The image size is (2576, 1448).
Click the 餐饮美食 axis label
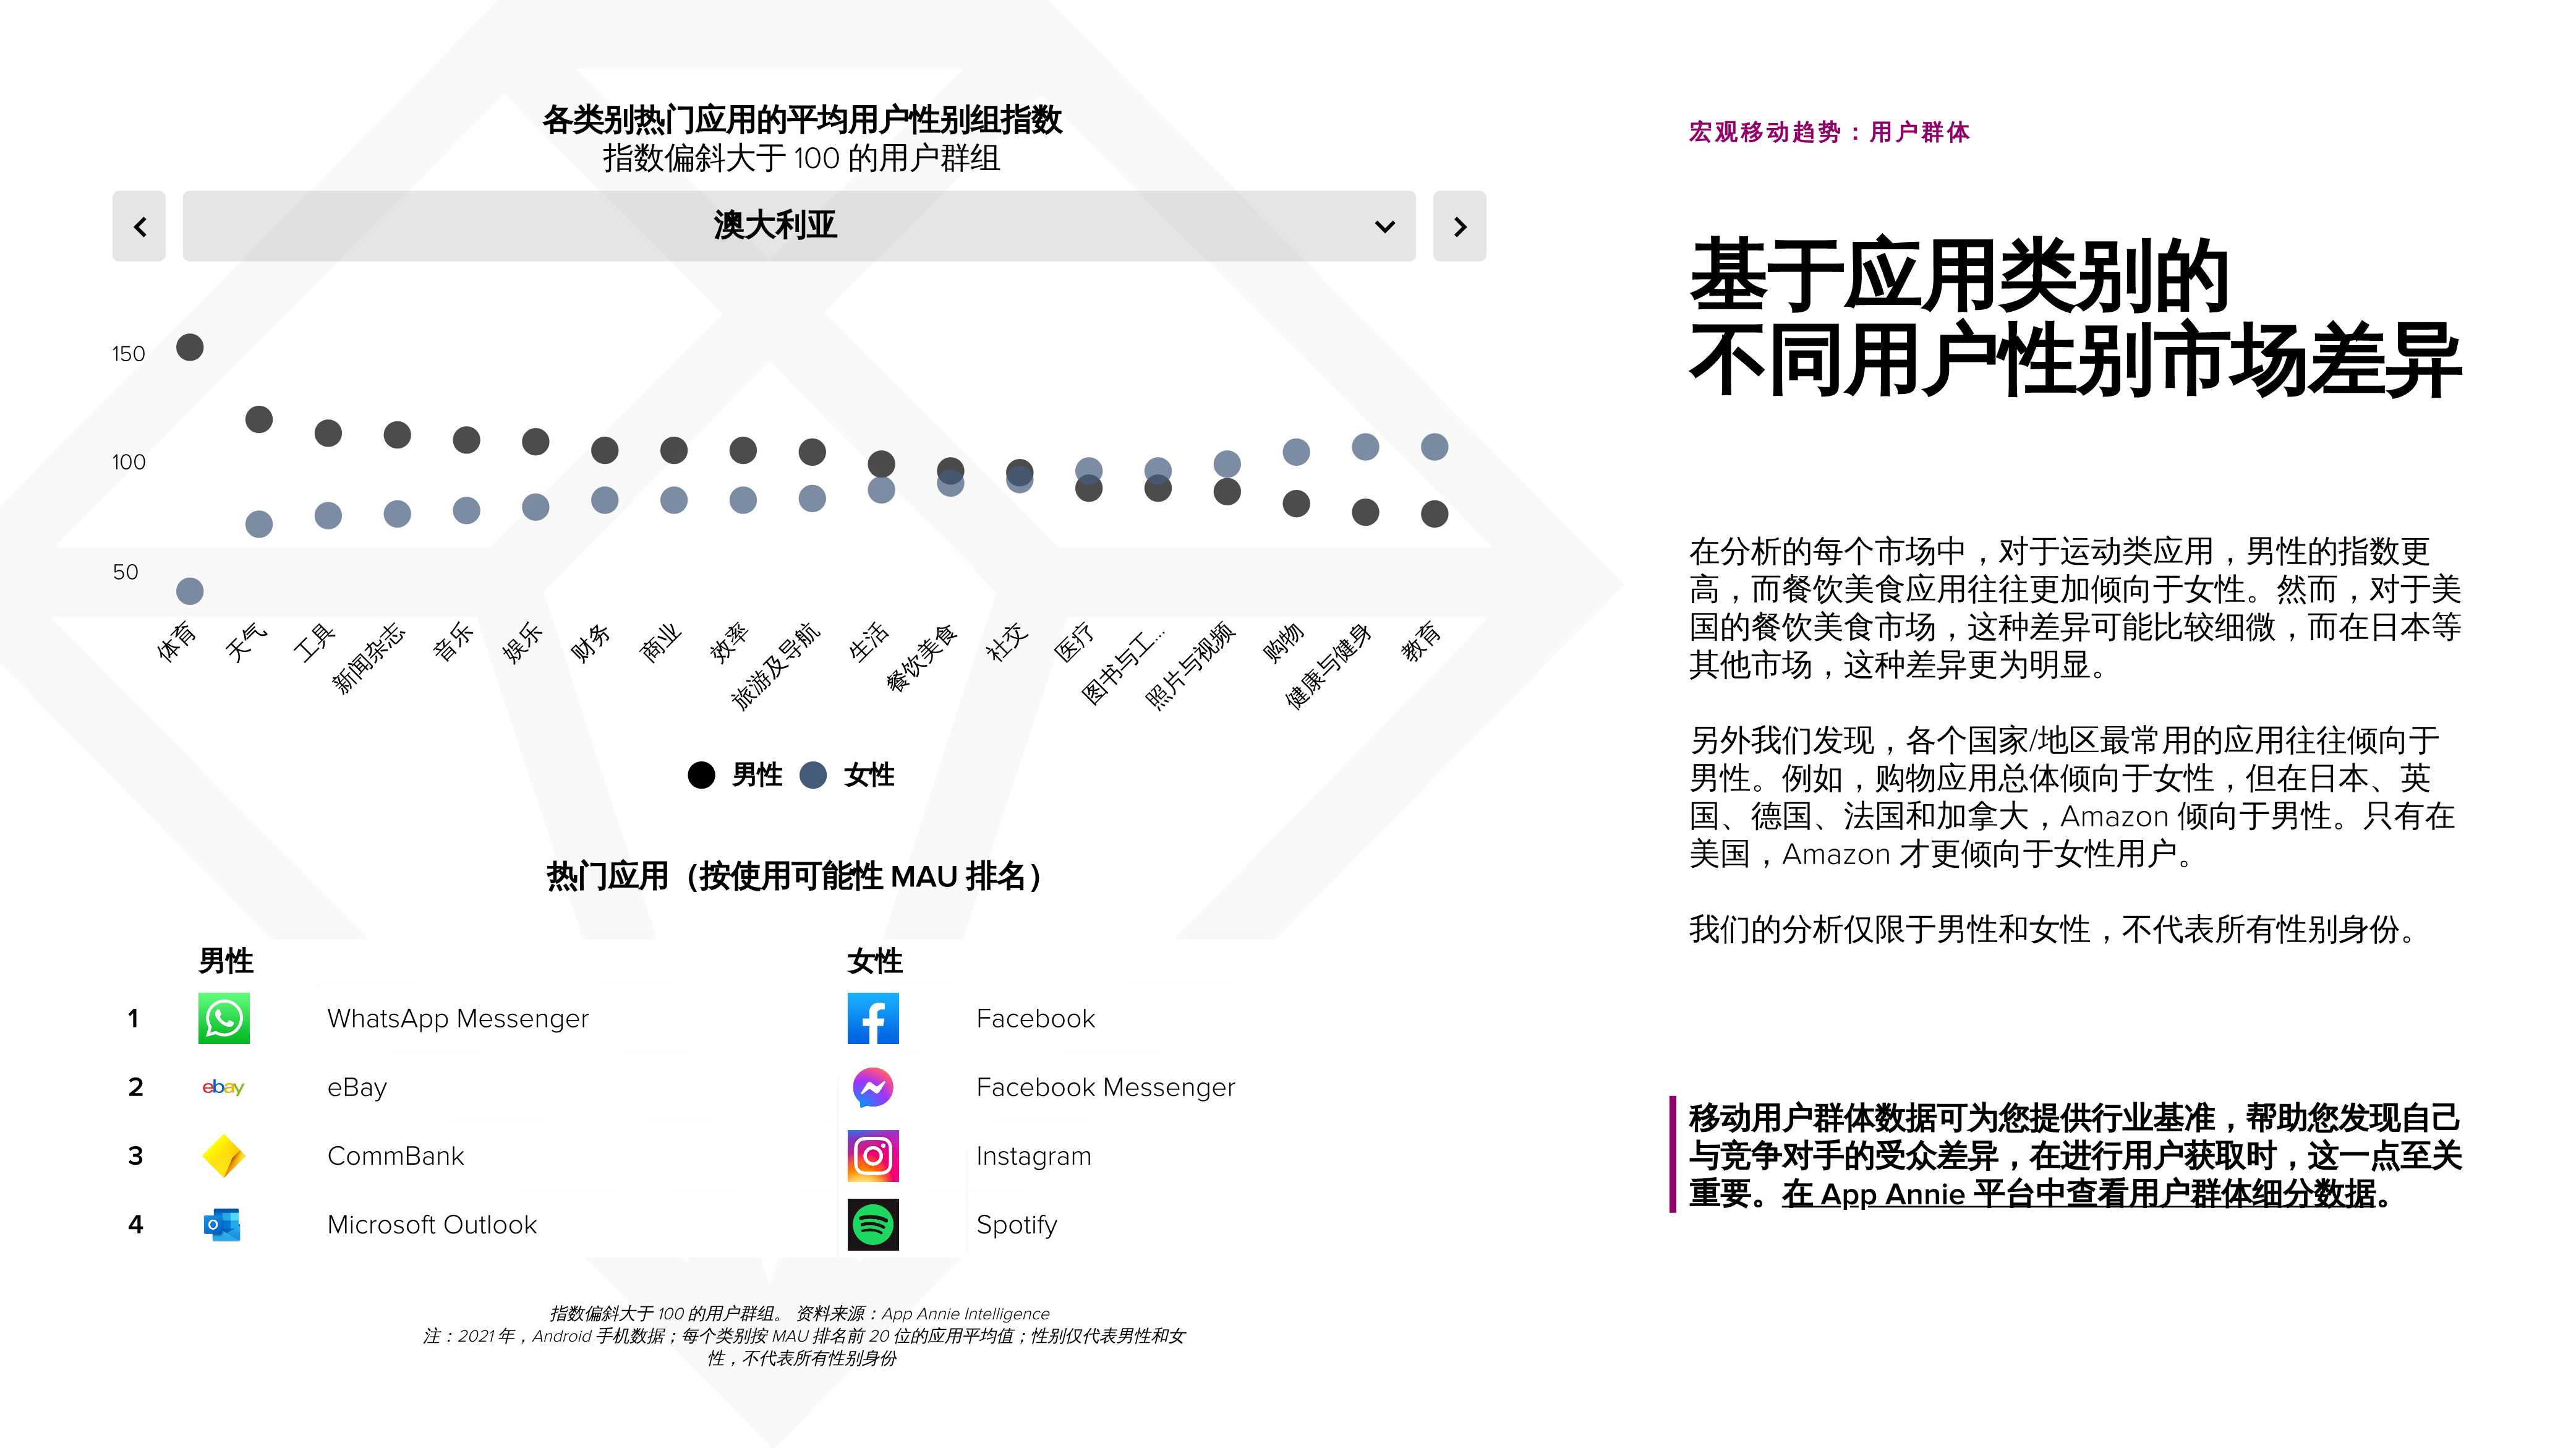(x=921, y=658)
